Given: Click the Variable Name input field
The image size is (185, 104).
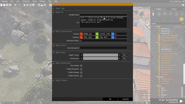Looking at the screenshot, I should [x=103, y=15].
